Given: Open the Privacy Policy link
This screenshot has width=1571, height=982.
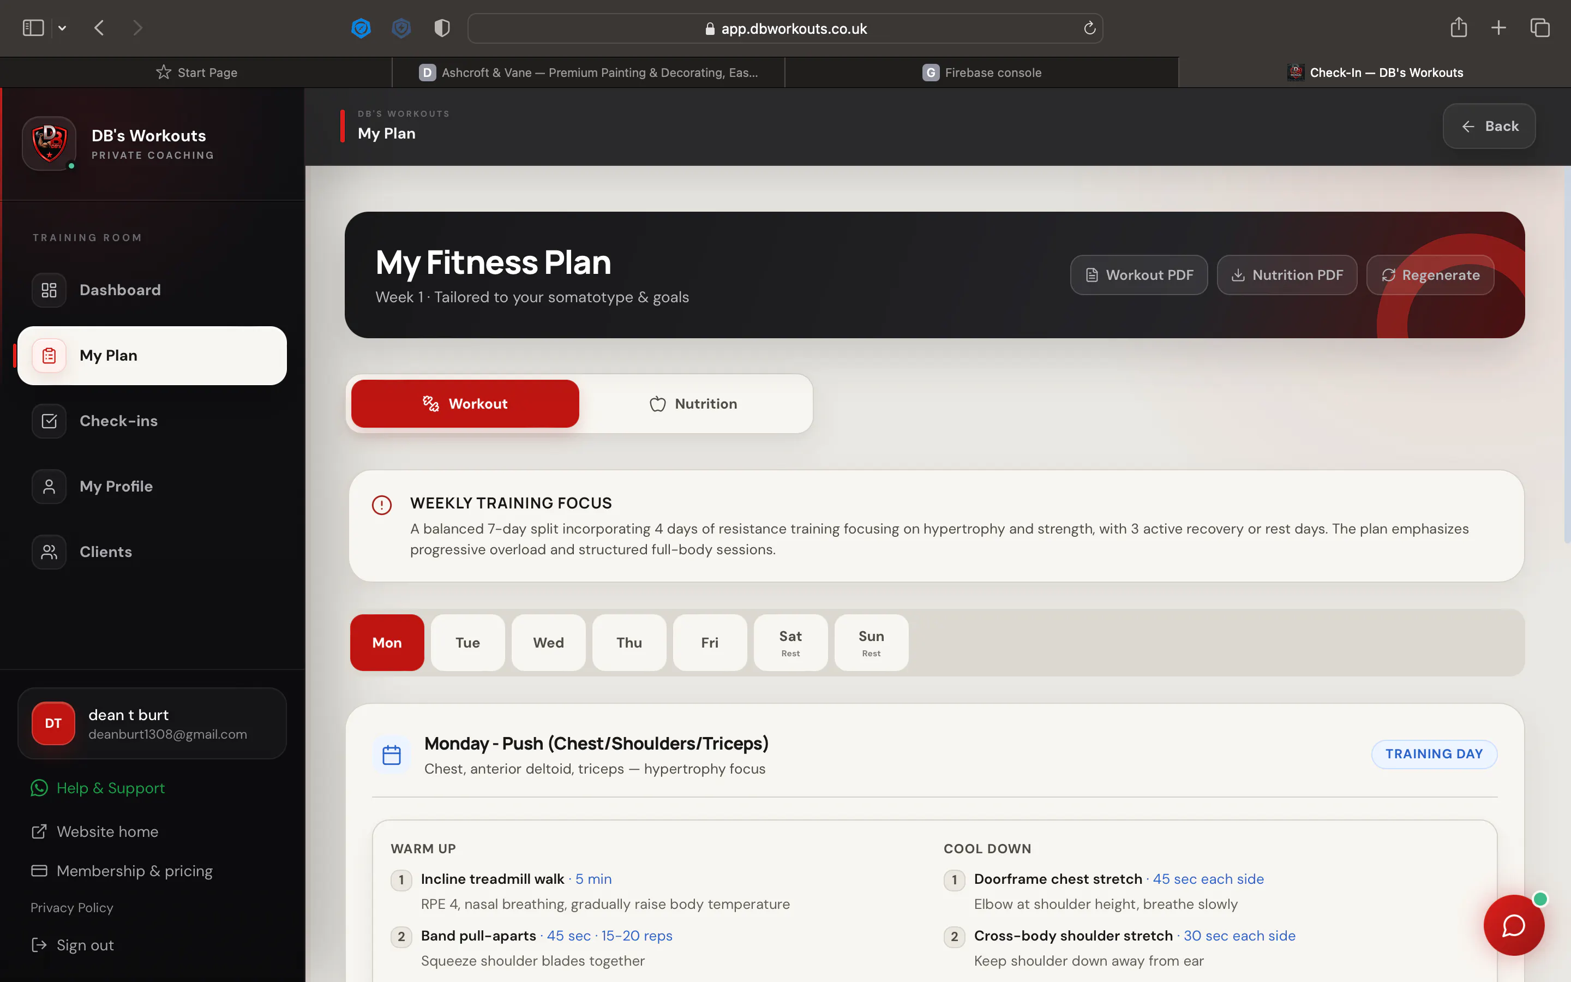Looking at the screenshot, I should [x=71, y=908].
